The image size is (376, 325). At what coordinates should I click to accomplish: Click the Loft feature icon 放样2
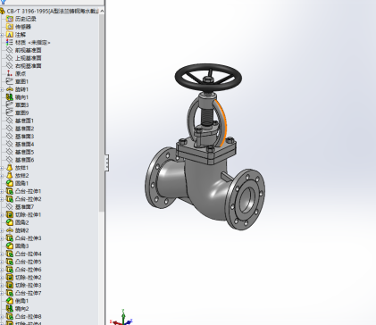10,176
